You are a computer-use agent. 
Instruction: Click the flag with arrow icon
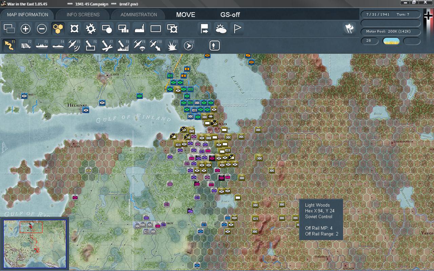(204, 29)
